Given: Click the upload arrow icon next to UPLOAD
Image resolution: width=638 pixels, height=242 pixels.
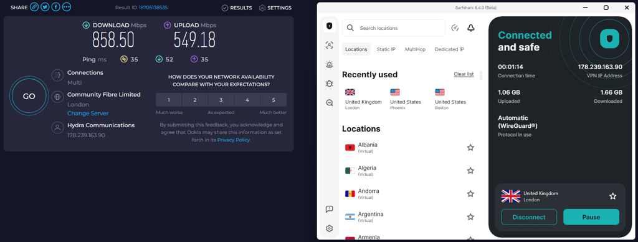Looking at the screenshot, I should pyautogui.click(x=167, y=25).
